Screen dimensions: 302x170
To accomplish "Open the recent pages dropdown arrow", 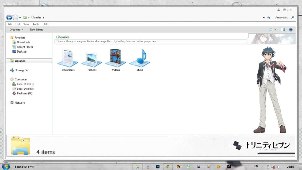I will 20,18.
